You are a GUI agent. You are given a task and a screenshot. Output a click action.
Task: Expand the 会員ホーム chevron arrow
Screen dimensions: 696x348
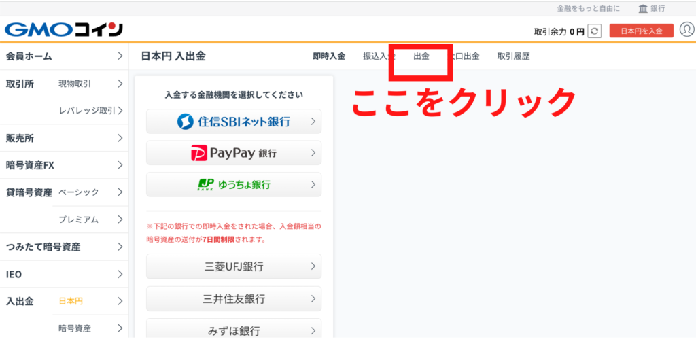click(x=120, y=56)
